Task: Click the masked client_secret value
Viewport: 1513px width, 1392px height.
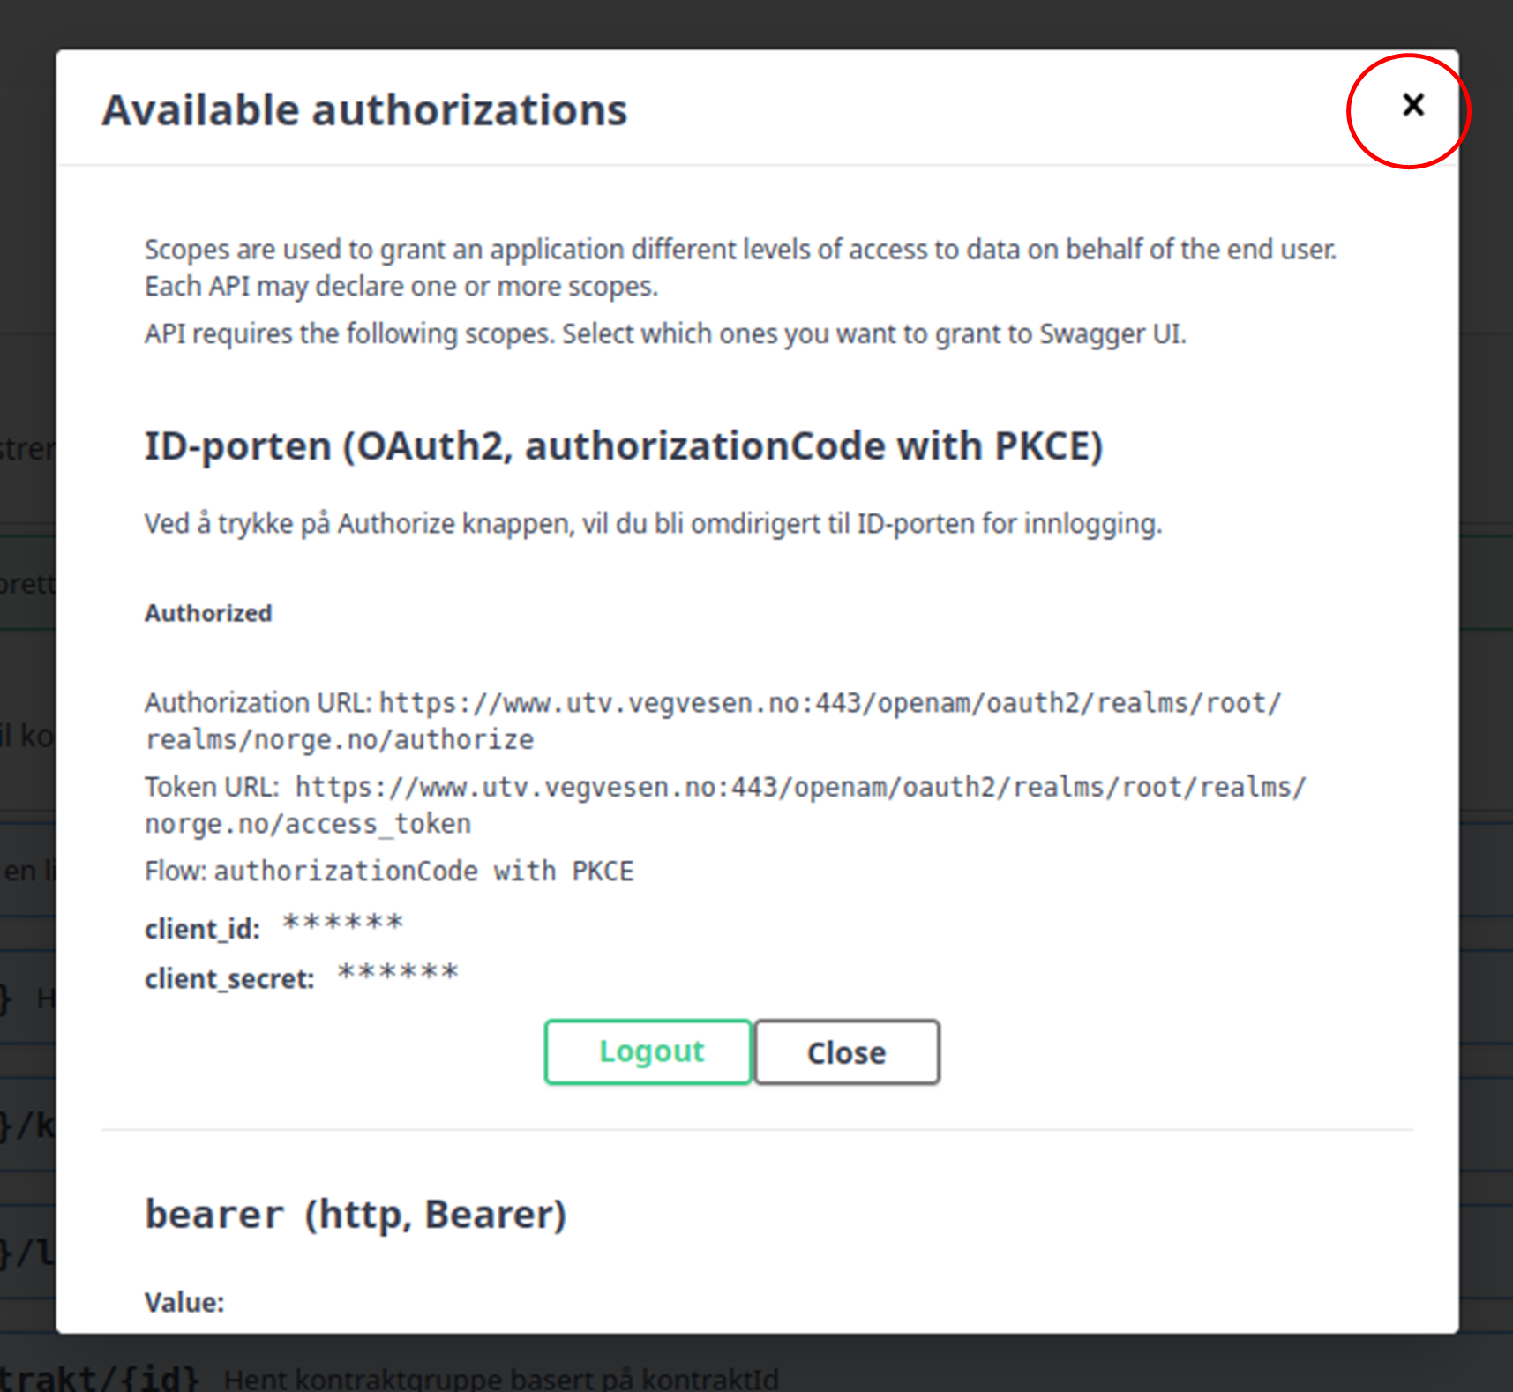Action: 398,974
